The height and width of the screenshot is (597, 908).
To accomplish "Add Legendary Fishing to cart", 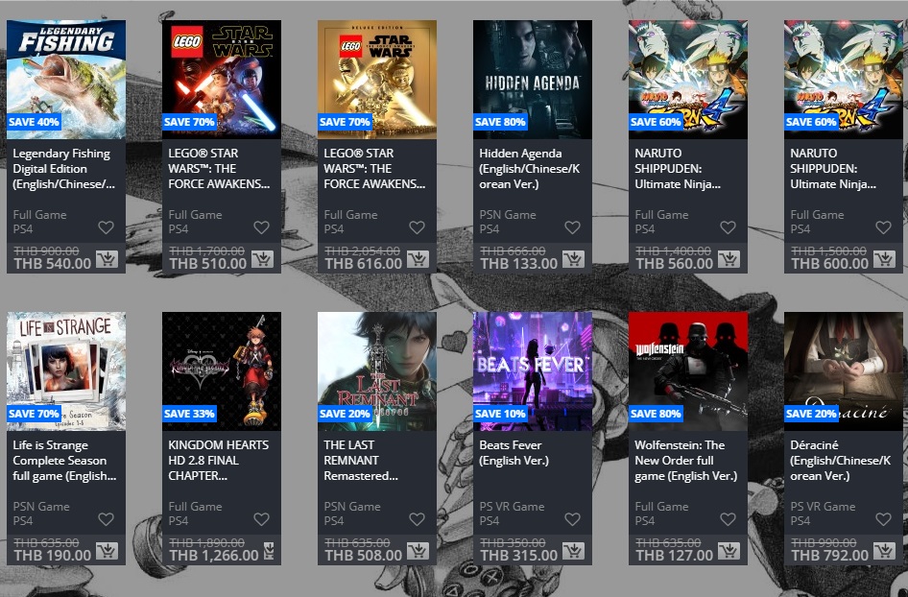I will click(107, 259).
